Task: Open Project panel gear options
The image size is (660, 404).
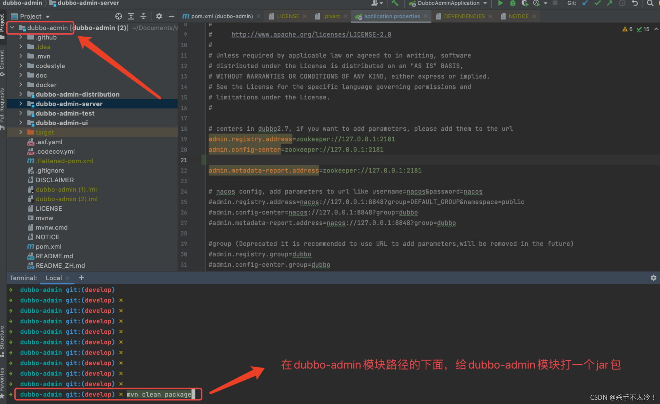Action: pos(159,16)
